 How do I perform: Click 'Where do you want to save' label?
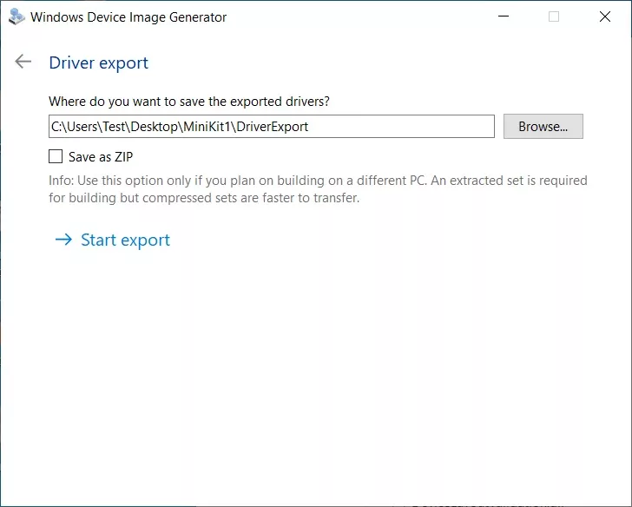click(189, 102)
